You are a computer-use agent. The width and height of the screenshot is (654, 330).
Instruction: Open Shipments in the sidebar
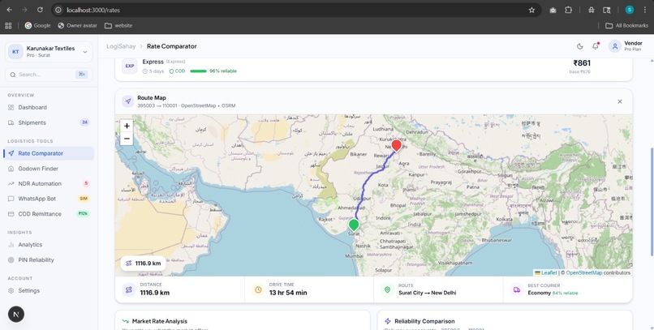[49, 122]
